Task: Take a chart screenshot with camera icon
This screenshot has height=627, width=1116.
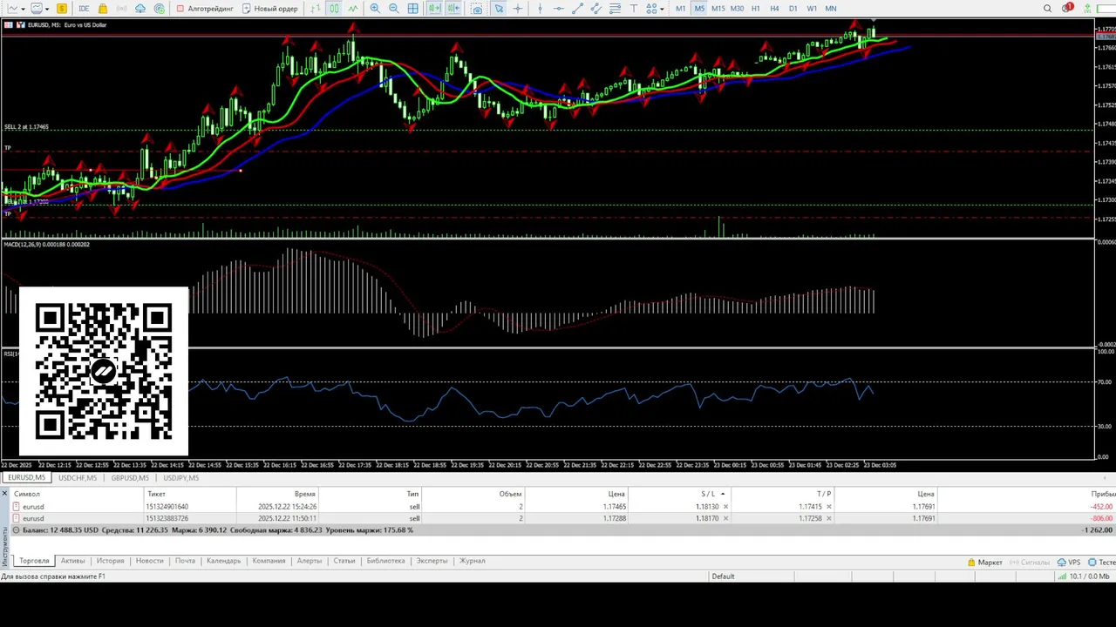Action: [477, 9]
